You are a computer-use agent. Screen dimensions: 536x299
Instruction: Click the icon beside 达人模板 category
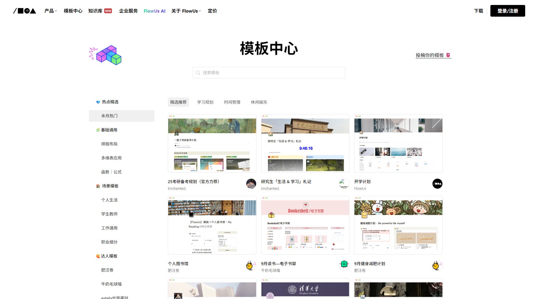97,256
